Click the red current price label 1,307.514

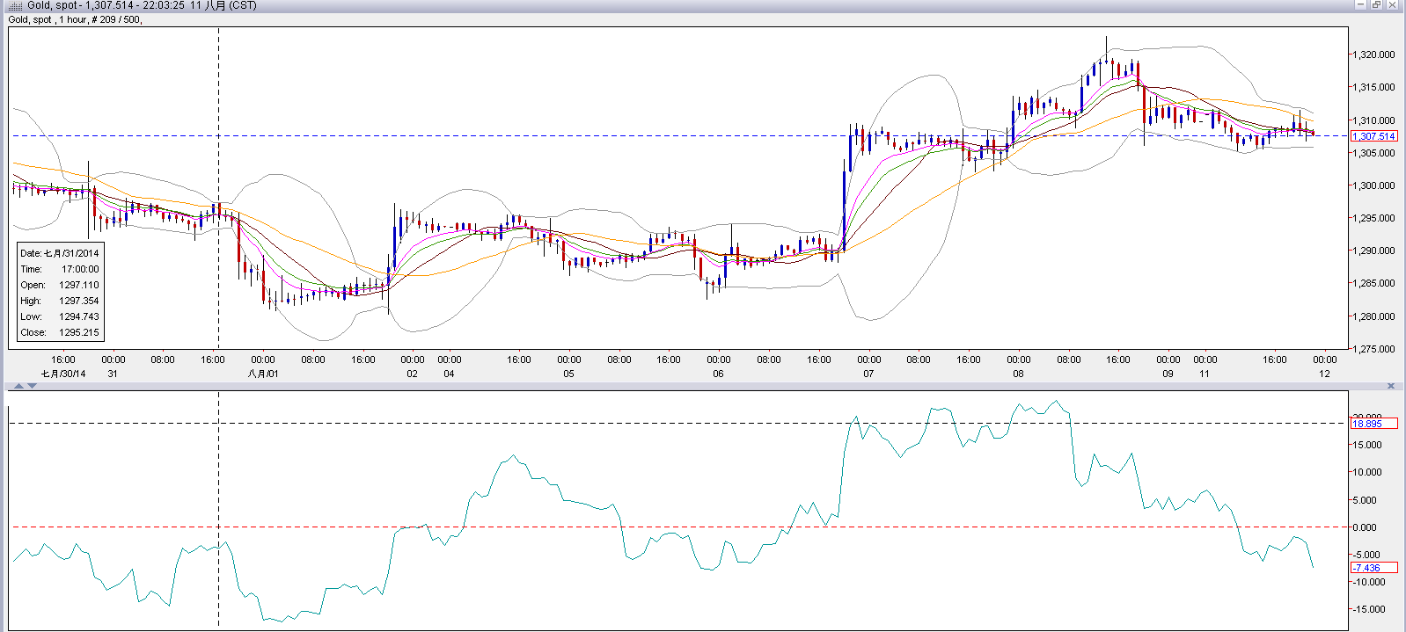[1373, 136]
